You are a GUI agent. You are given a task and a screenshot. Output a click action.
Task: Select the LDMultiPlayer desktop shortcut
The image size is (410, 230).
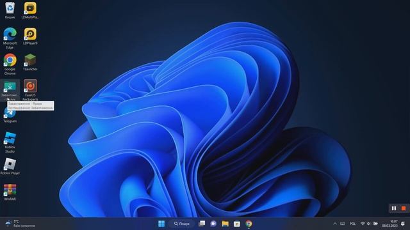coord(30,10)
